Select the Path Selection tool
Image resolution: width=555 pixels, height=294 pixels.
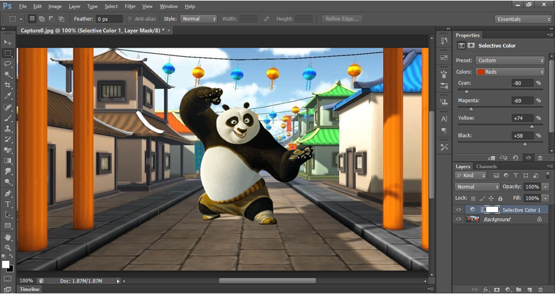pos(8,215)
